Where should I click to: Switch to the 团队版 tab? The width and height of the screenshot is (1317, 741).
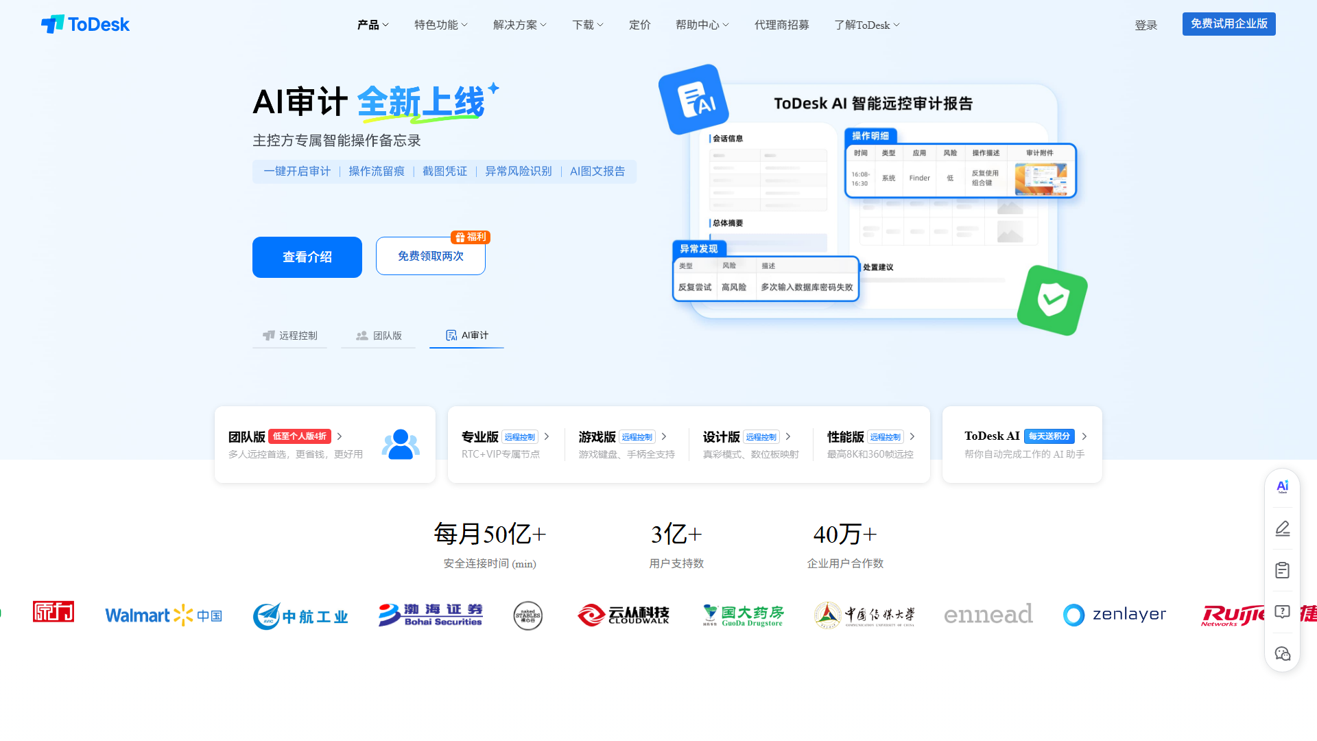click(x=379, y=336)
